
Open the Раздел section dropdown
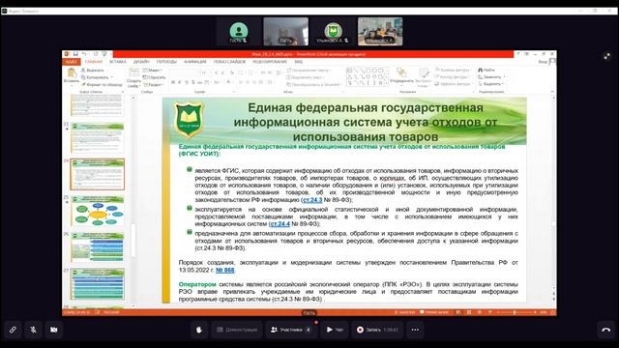point(153,84)
